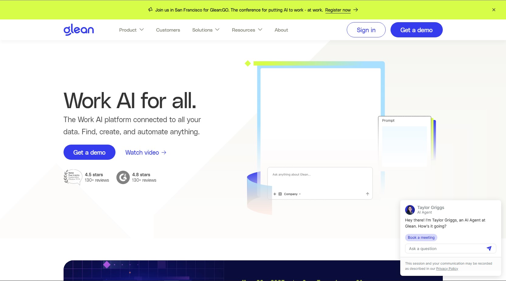Open the About page
Screen dimensions: 506x281
[281, 30]
